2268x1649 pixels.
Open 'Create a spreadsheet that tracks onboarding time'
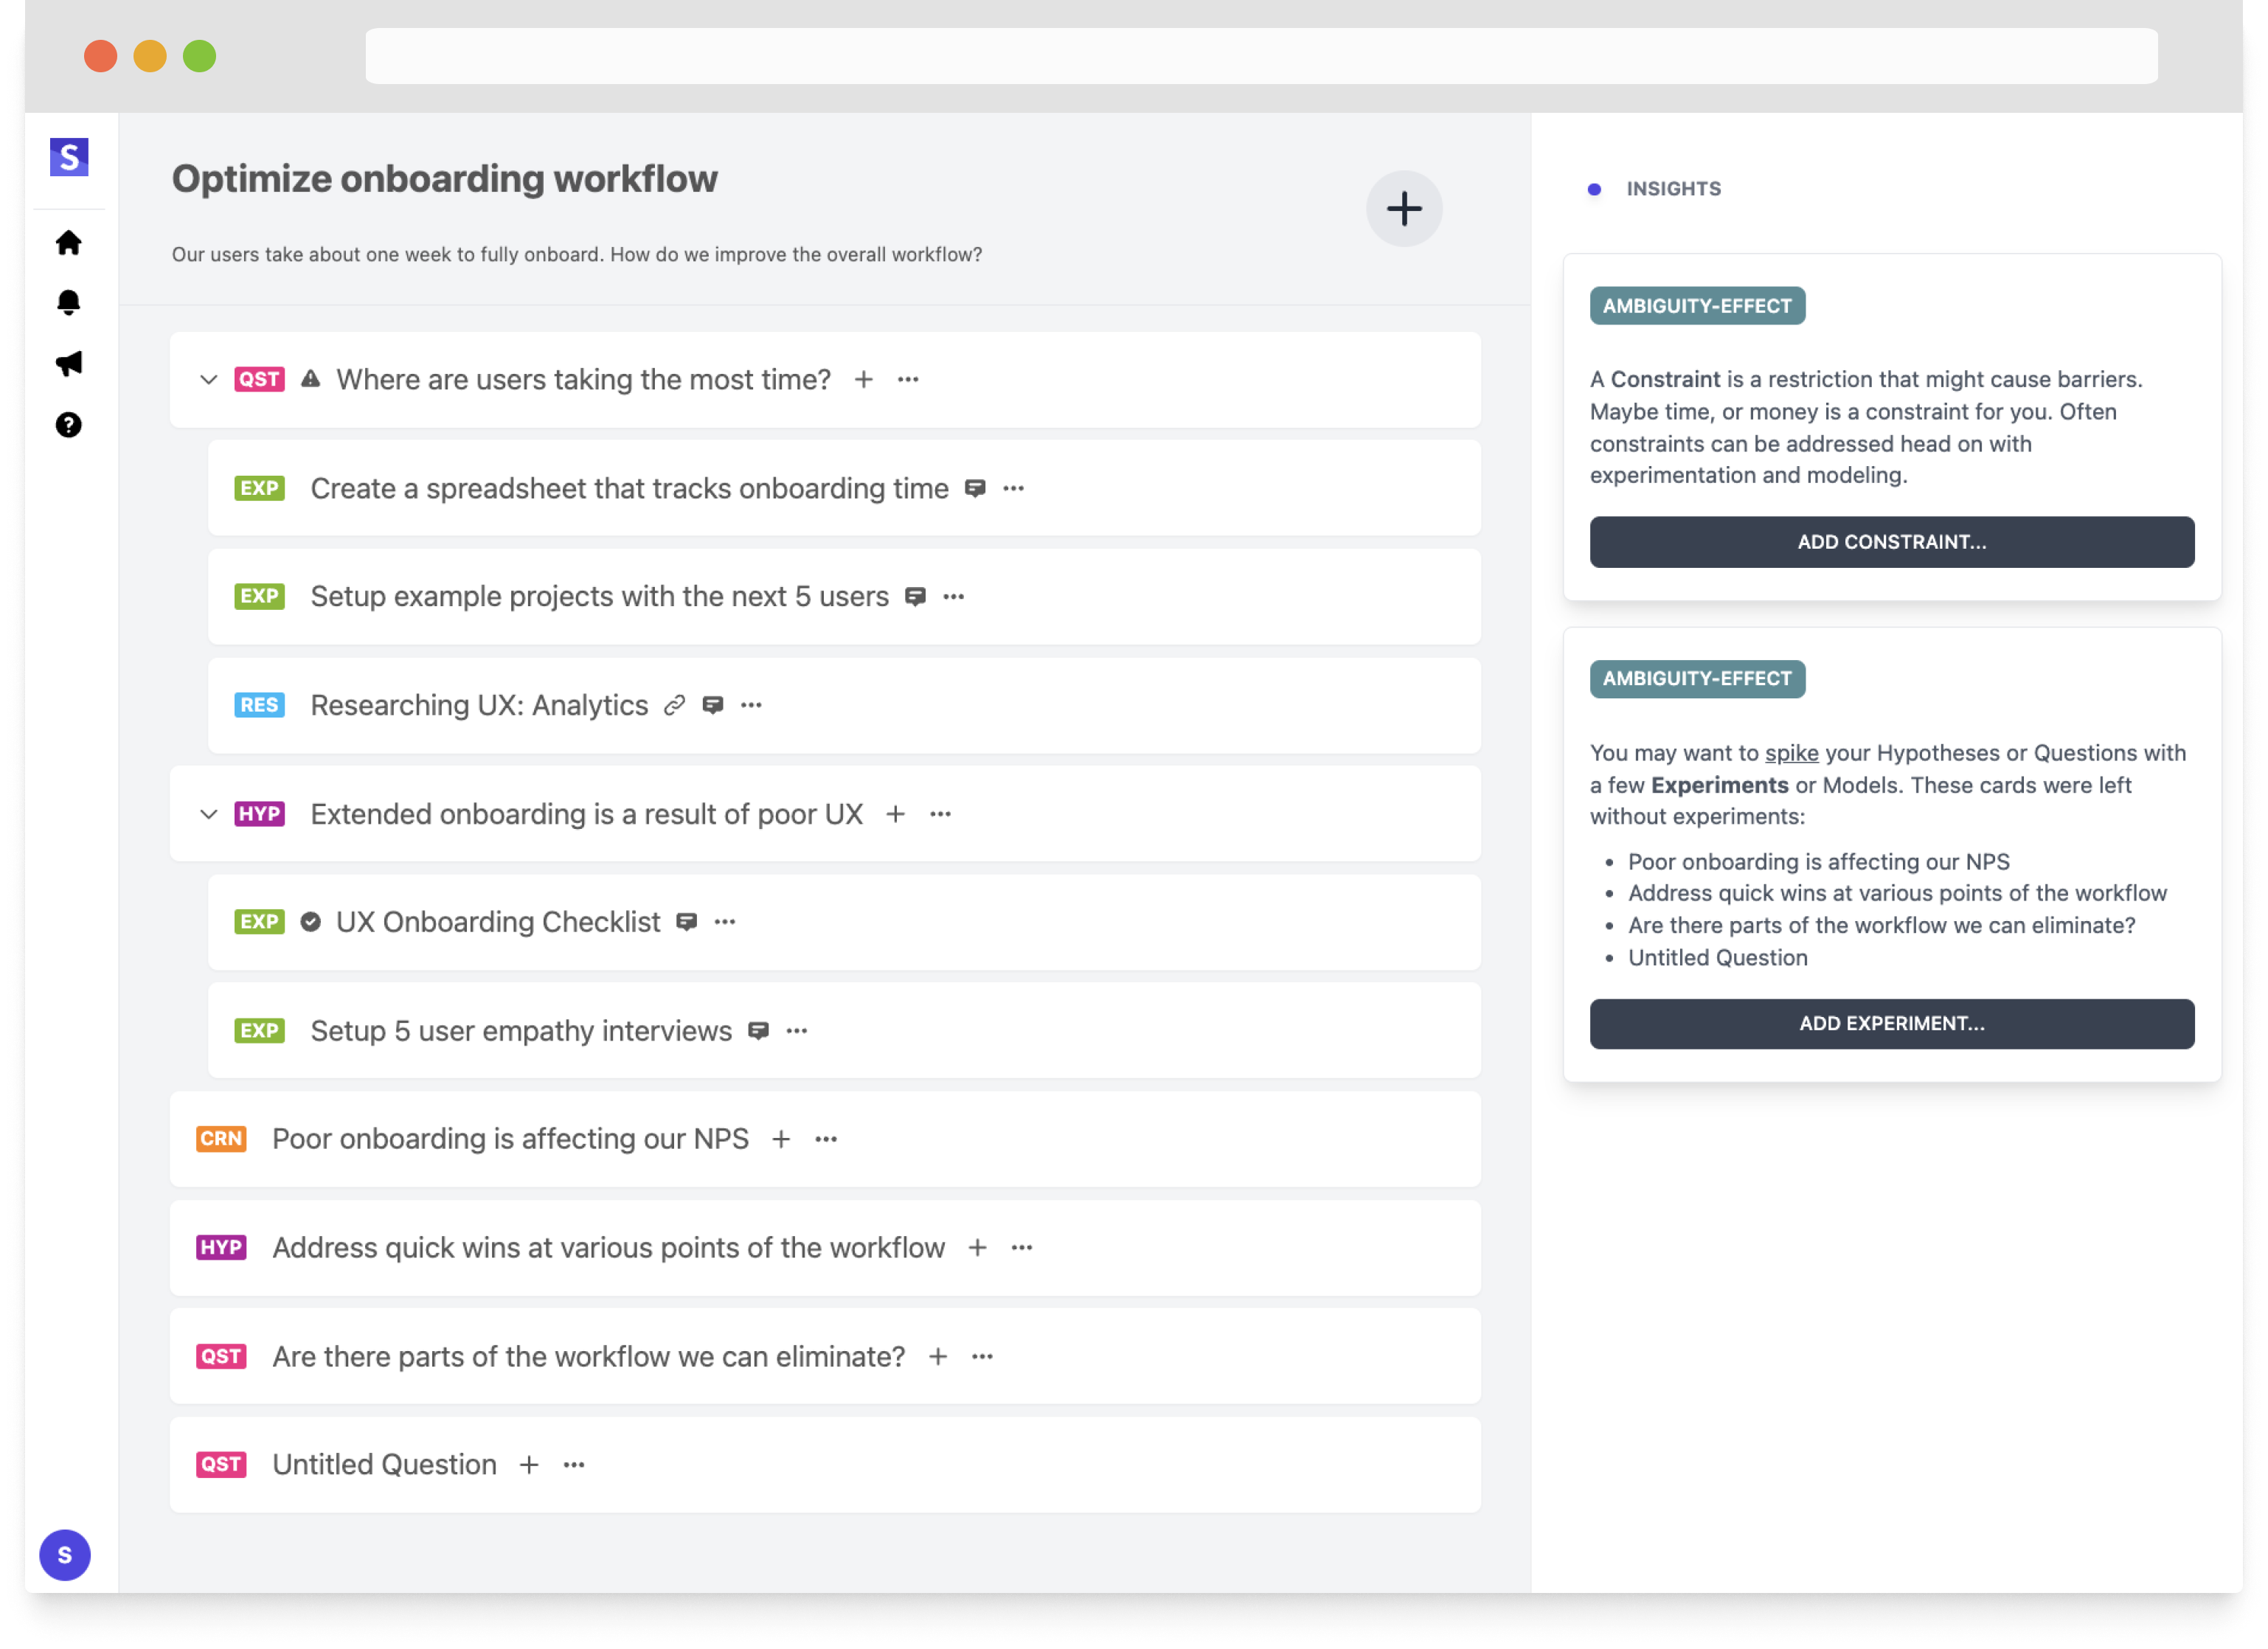tap(630, 488)
